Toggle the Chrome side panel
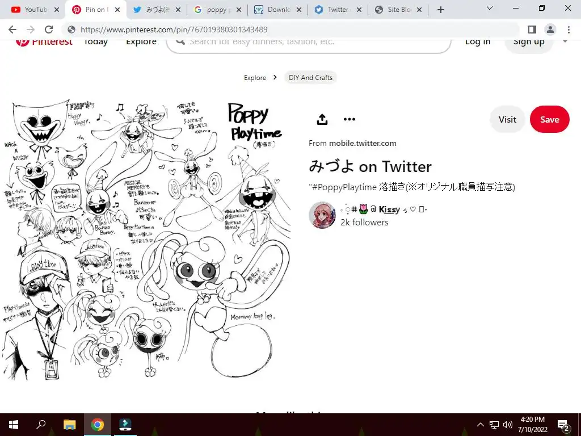This screenshot has width=581, height=436. pyautogui.click(x=532, y=30)
